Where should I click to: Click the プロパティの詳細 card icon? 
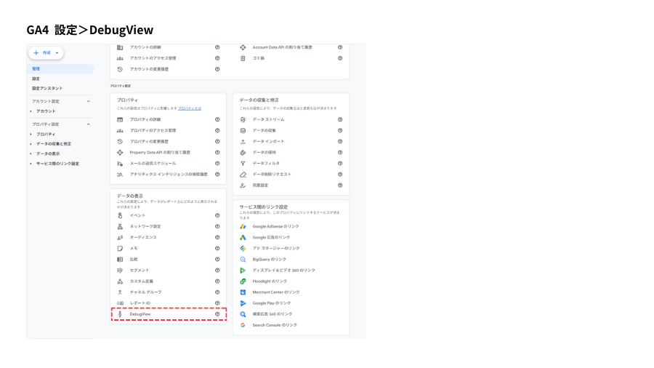pos(120,120)
